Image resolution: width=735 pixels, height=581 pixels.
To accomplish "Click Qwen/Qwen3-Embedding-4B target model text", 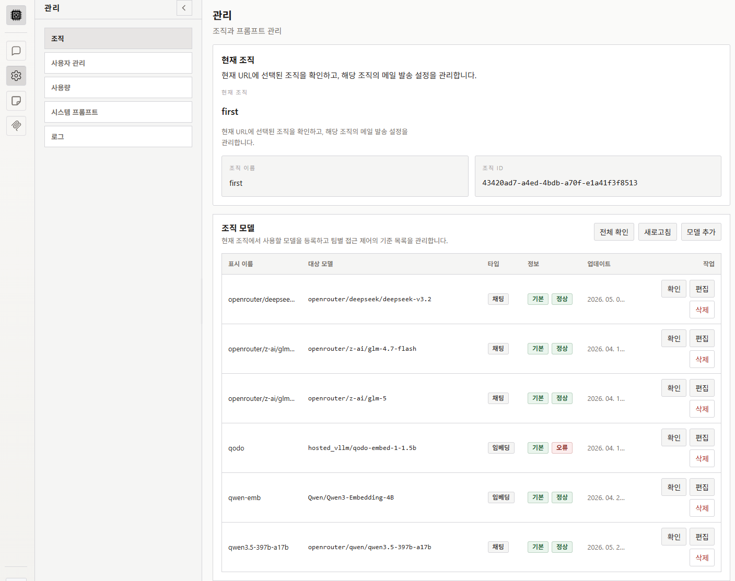I will point(351,497).
